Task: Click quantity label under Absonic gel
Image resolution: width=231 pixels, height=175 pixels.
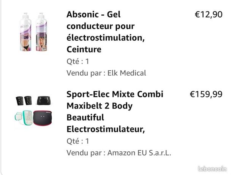Action: pyautogui.click(x=78, y=61)
